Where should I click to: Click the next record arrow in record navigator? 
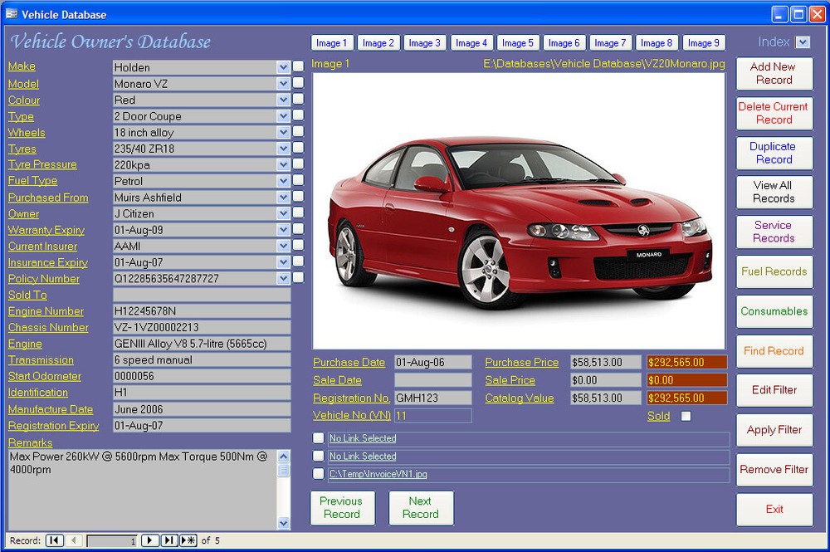point(149,540)
